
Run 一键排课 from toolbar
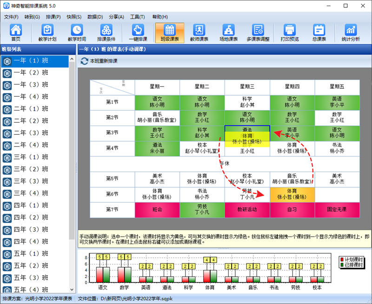coord(138,33)
